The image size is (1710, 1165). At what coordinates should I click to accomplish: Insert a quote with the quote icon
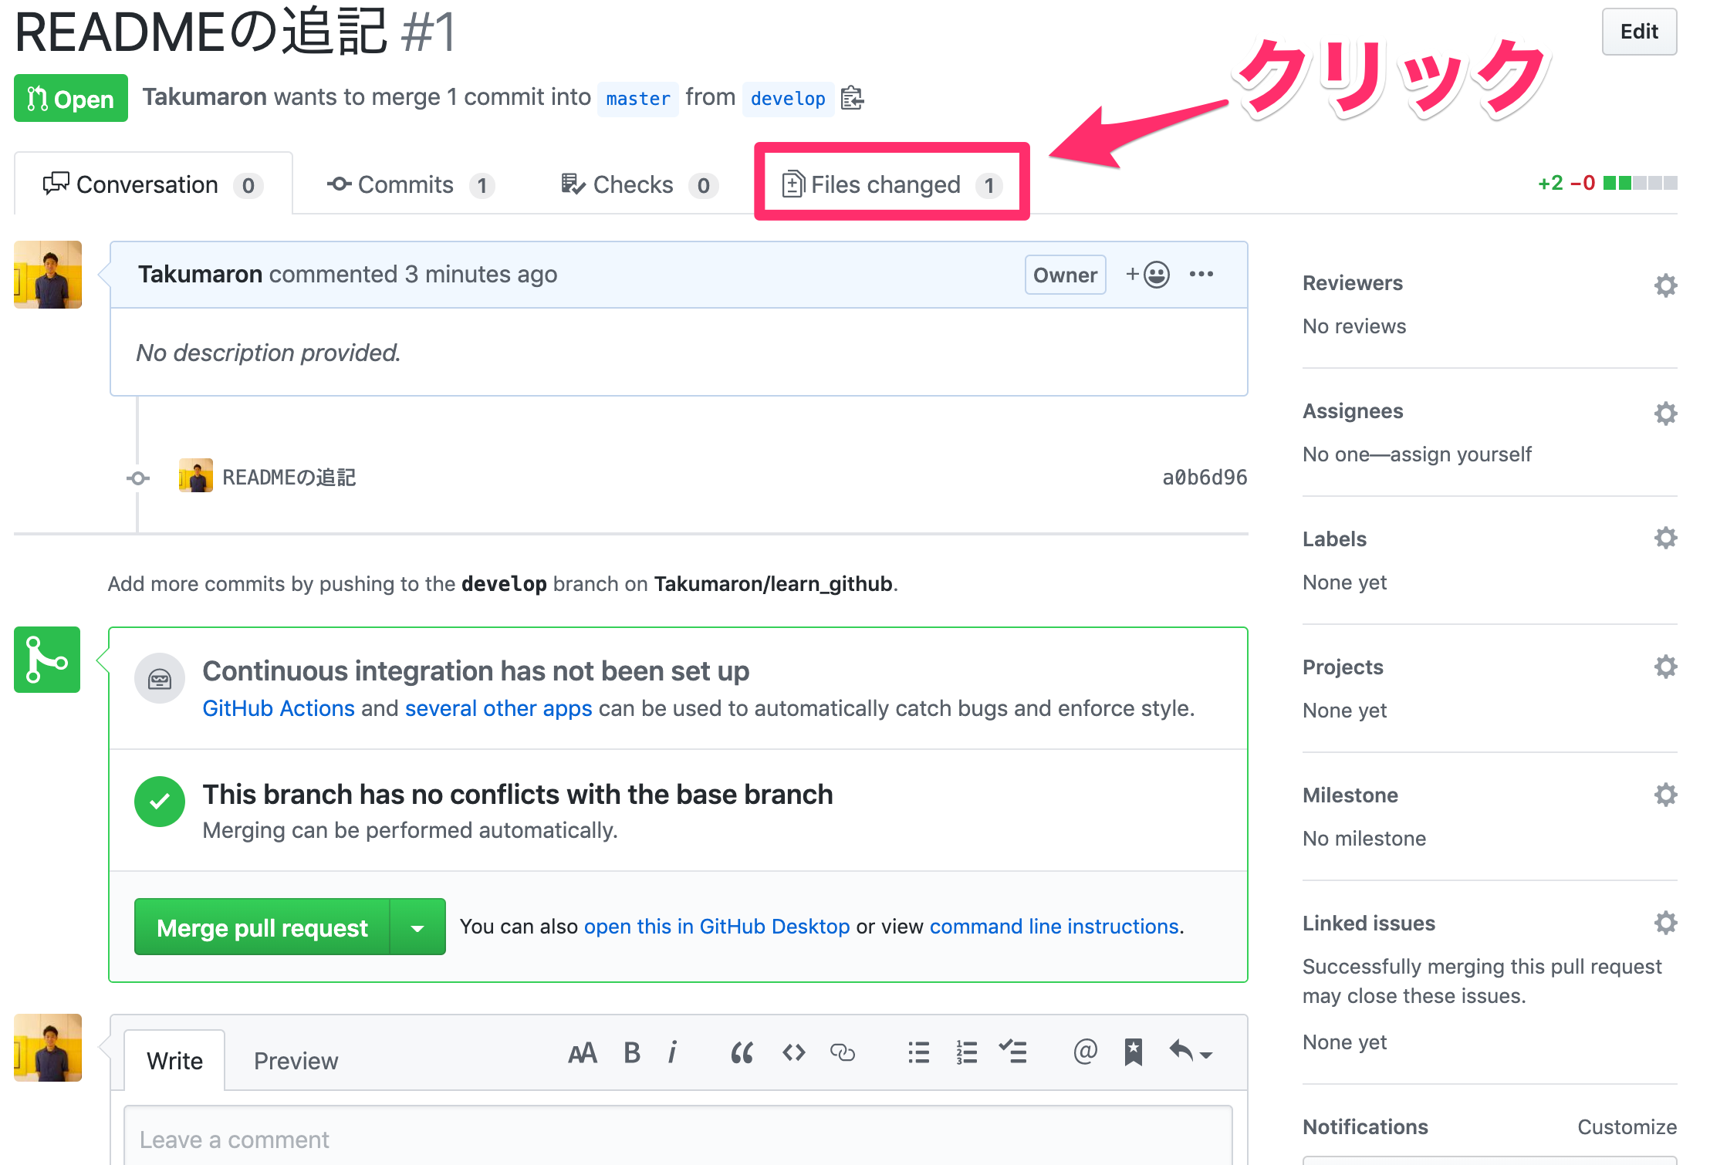742,1052
